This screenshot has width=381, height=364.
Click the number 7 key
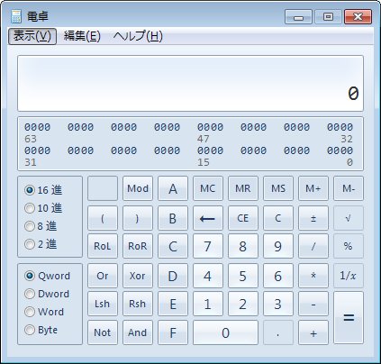point(208,246)
